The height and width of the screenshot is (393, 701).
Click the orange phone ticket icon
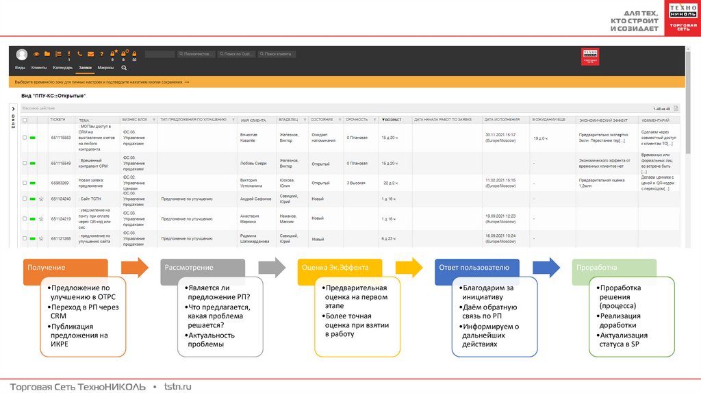coord(79,53)
